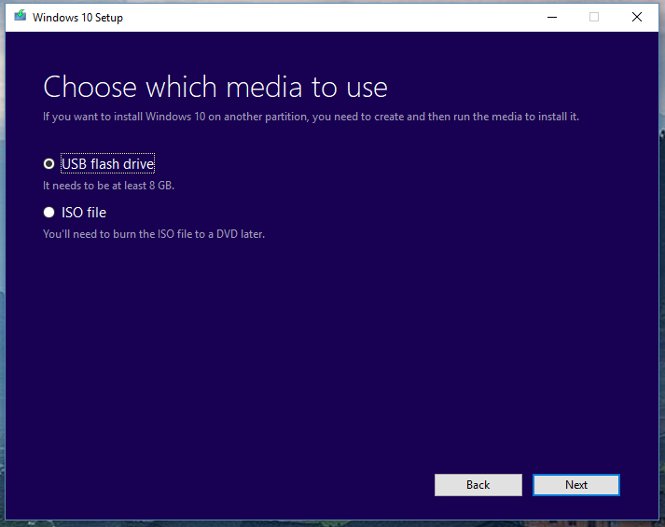Click the "Windows 10 Setup" title text

77,18
